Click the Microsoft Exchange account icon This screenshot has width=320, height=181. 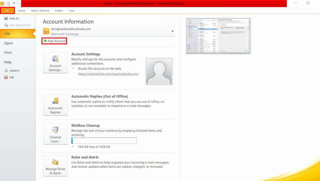46,31
